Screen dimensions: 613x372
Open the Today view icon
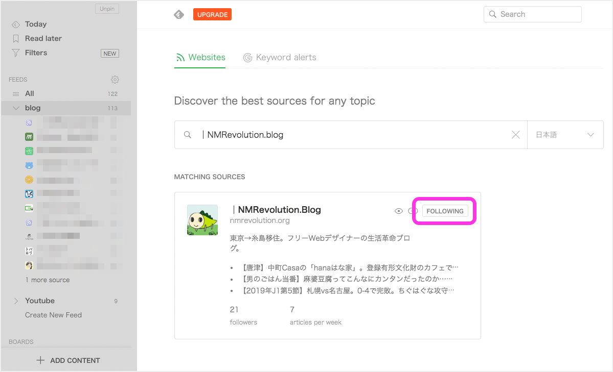point(16,24)
